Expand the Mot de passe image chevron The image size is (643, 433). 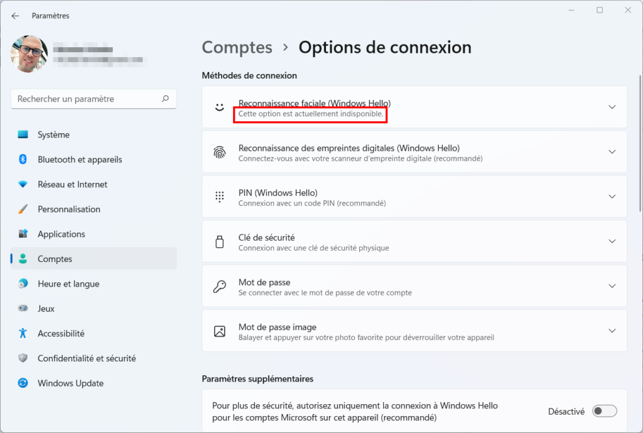[612, 331]
